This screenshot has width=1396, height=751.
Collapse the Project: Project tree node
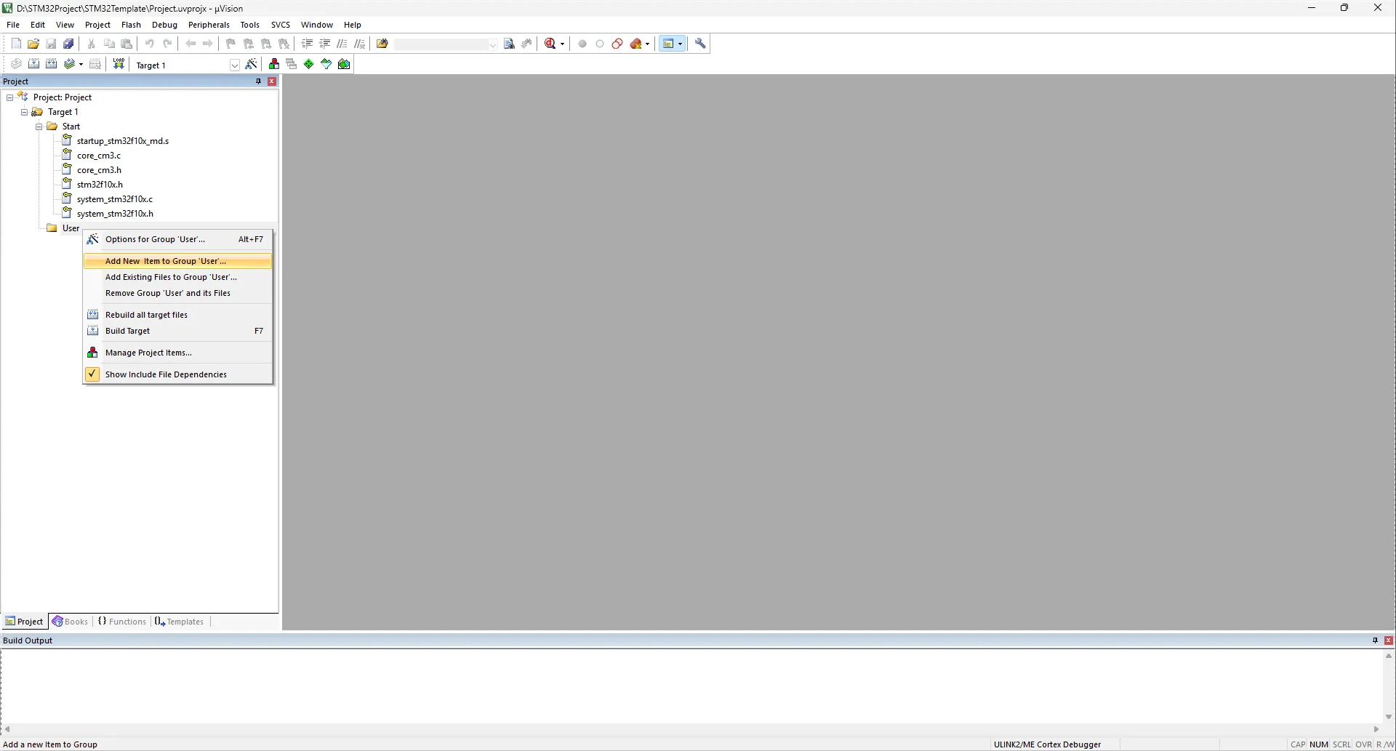click(9, 97)
